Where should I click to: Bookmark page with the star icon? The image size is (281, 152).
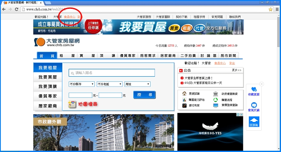click(271, 9)
